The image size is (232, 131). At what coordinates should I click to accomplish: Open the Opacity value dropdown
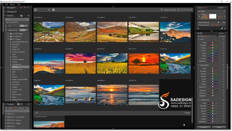pyautogui.click(x=205, y=8)
